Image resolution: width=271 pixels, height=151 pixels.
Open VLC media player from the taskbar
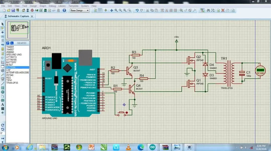(128, 148)
